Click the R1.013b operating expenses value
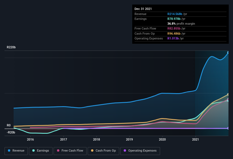This screenshot has height=159, width=233. [x=173, y=39]
